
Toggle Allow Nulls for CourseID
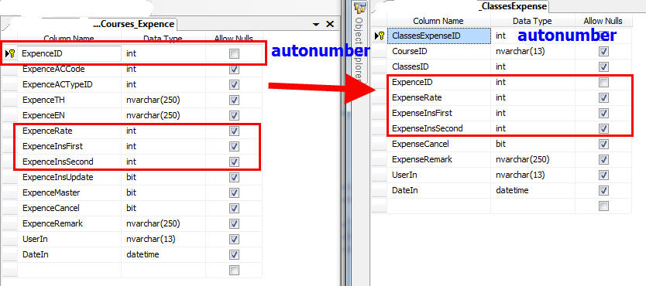pos(603,52)
